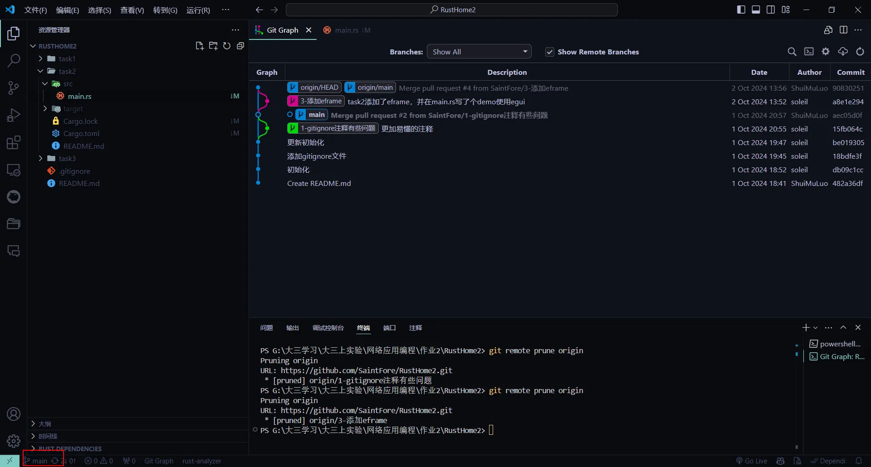Select Run and Debug in activity bar
This screenshot has width=871, height=467.
tap(14, 115)
